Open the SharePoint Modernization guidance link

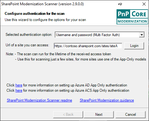pyautogui.click(x=107, y=100)
